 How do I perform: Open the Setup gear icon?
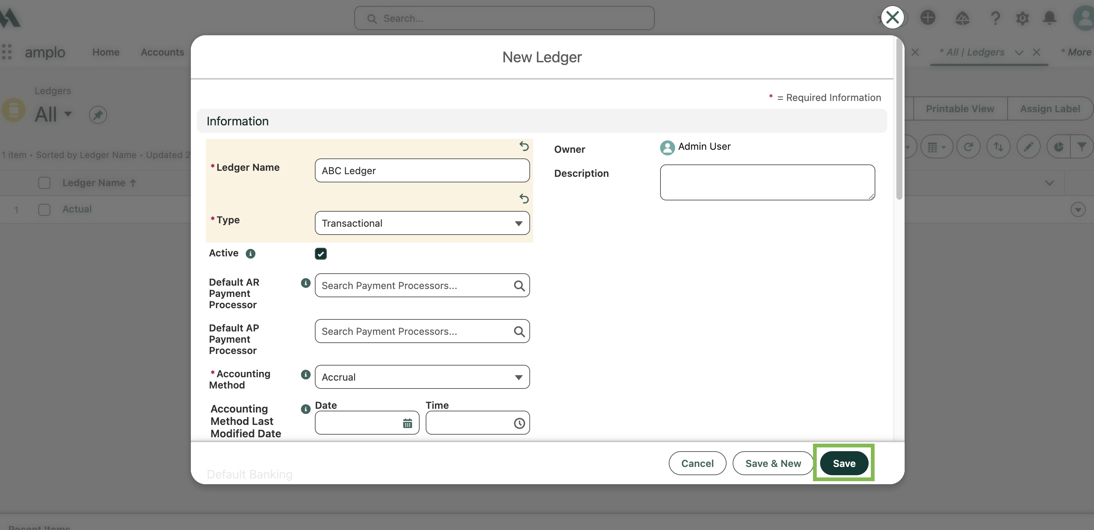tap(1022, 18)
